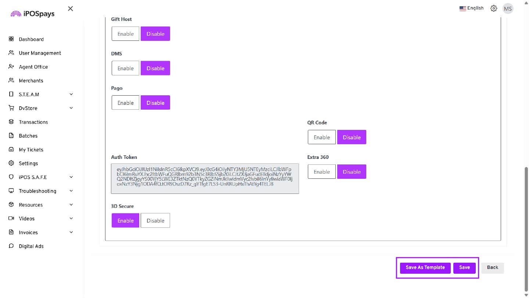Expand the iPOS S.A.F.E submenu chevron
This screenshot has width=529, height=298.
pos(71,177)
